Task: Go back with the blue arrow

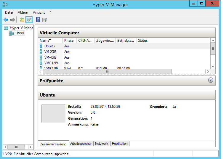Action: coord(6,20)
